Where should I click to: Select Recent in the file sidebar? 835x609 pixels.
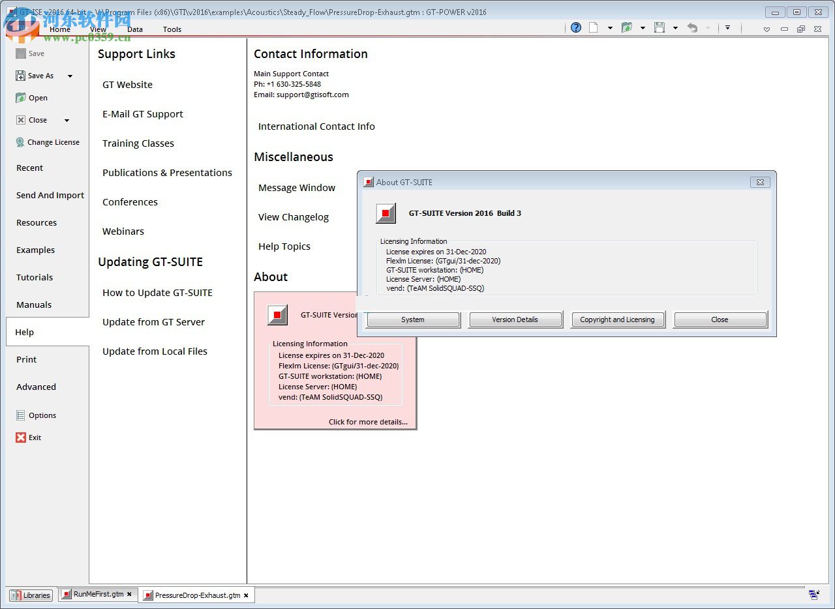point(30,168)
